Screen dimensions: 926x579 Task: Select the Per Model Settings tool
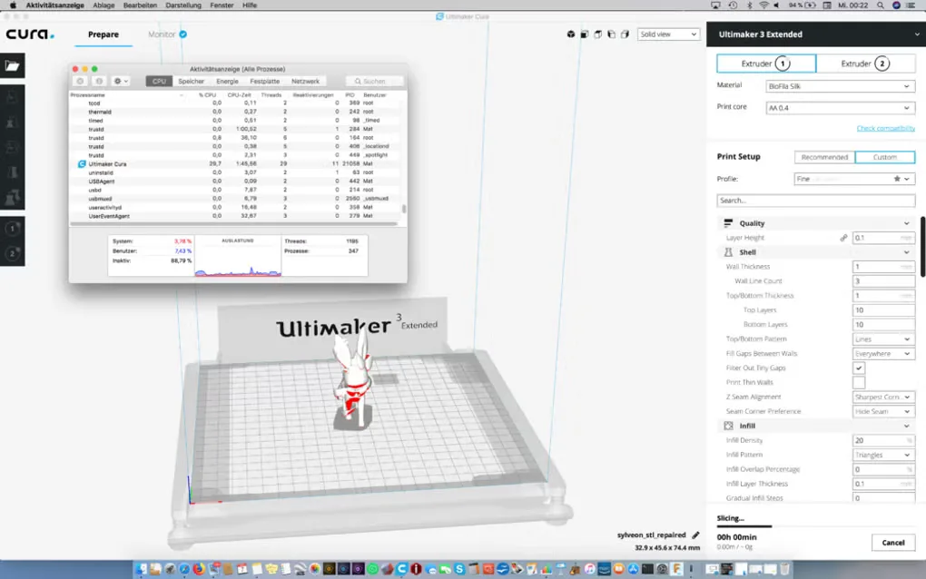tap(13, 197)
